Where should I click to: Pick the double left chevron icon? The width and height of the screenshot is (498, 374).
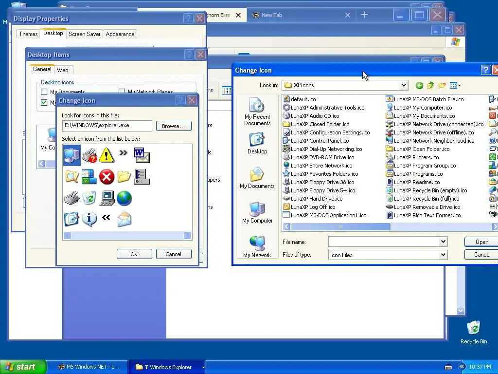106,217
